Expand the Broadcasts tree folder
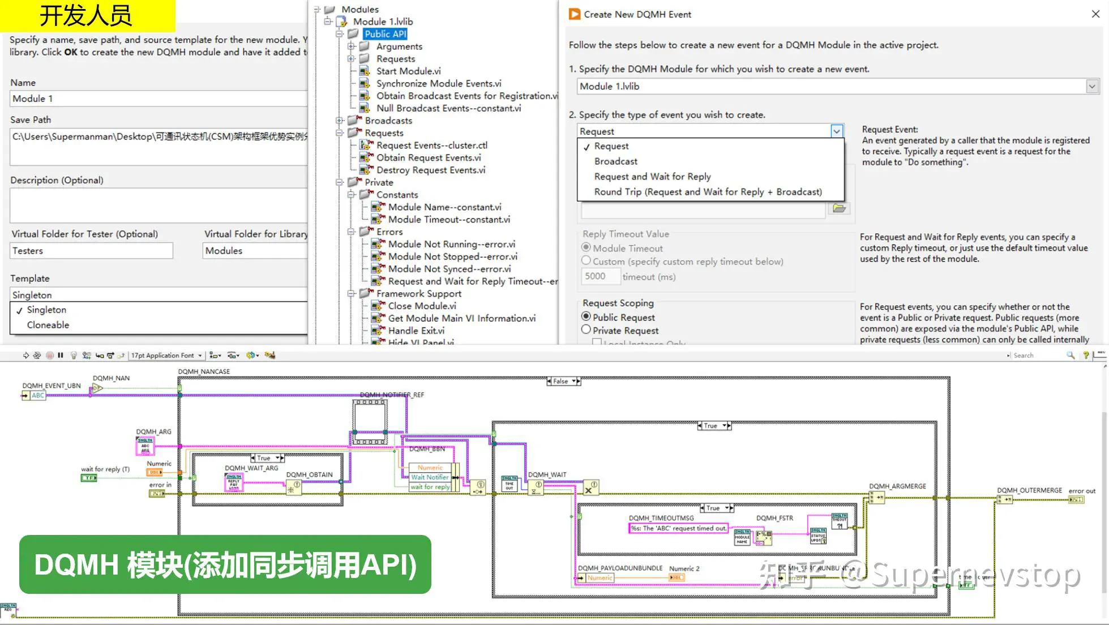 (x=340, y=121)
